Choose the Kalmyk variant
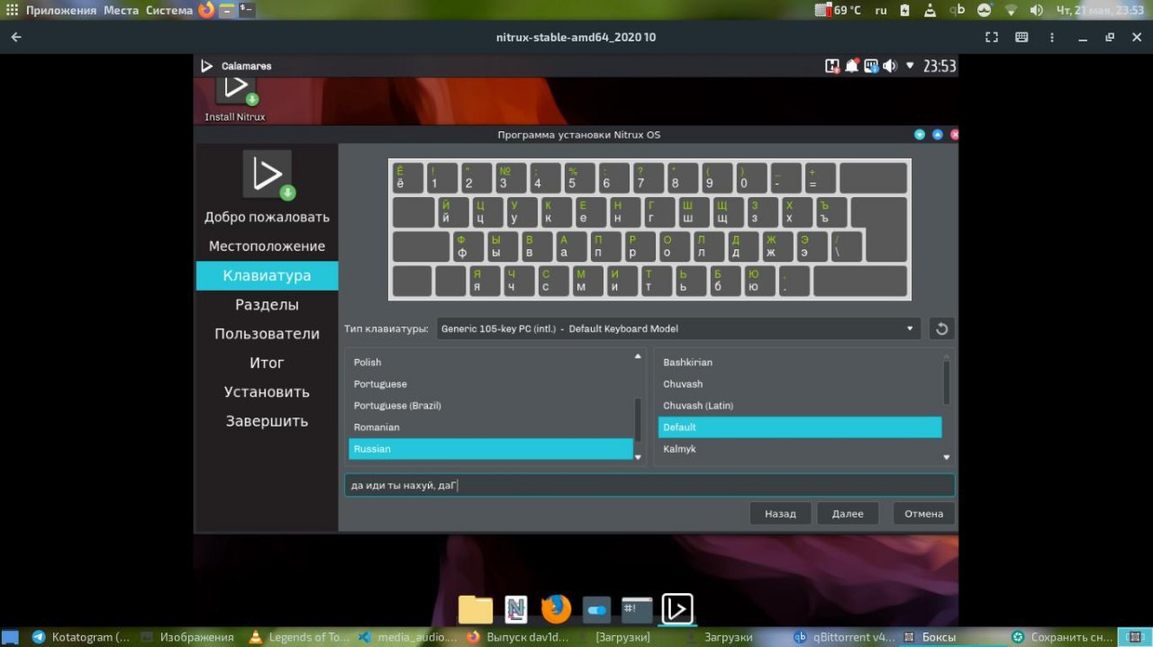This screenshot has width=1153, height=647. point(800,448)
